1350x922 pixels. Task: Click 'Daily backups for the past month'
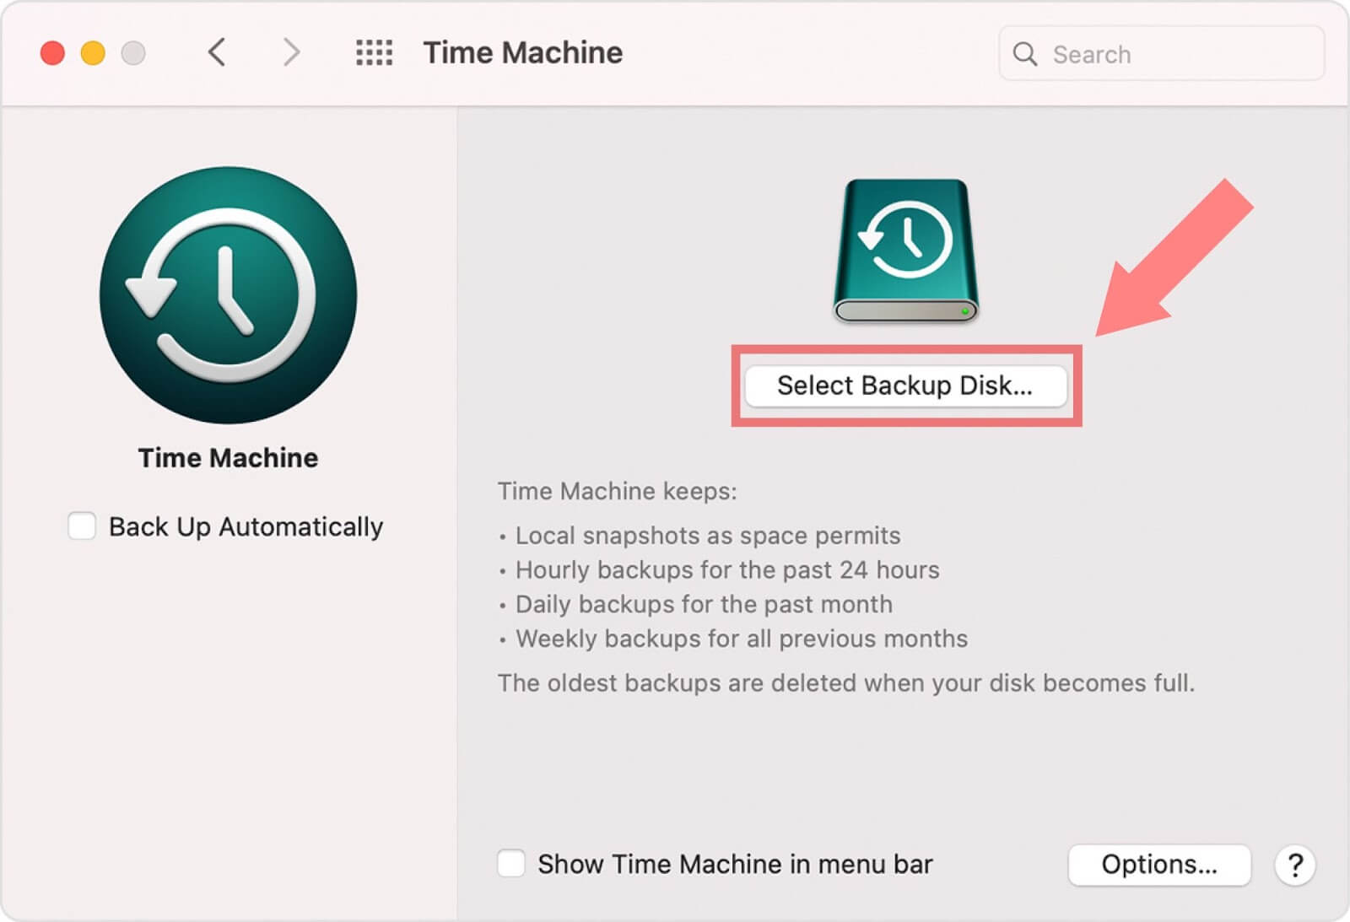[x=704, y=604]
